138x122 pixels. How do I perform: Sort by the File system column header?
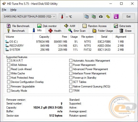tap(87, 37)
